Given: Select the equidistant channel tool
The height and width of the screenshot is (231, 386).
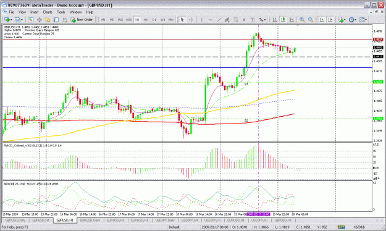Looking at the screenshot, I should click(227, 20).
